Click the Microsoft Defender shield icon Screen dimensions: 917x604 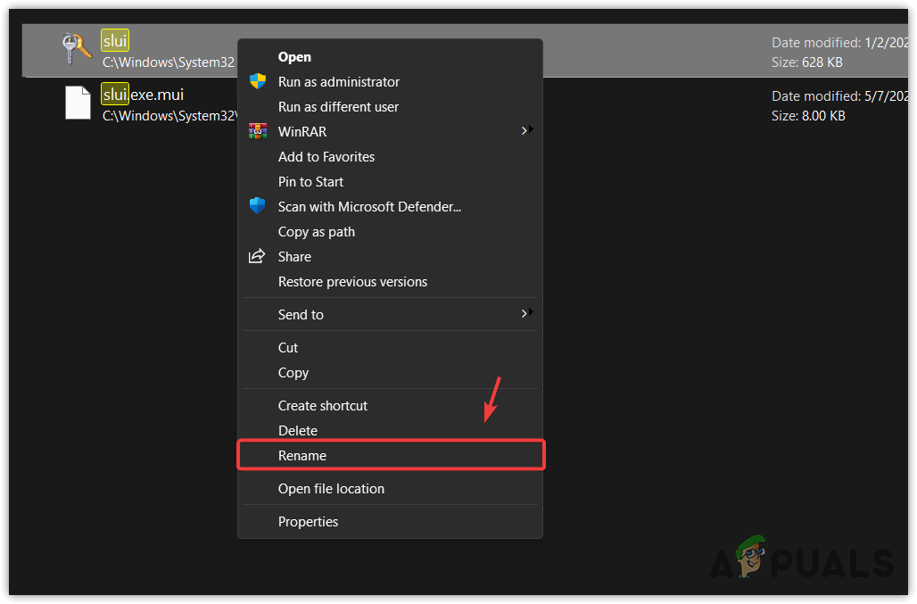click(x=258, y=206)
